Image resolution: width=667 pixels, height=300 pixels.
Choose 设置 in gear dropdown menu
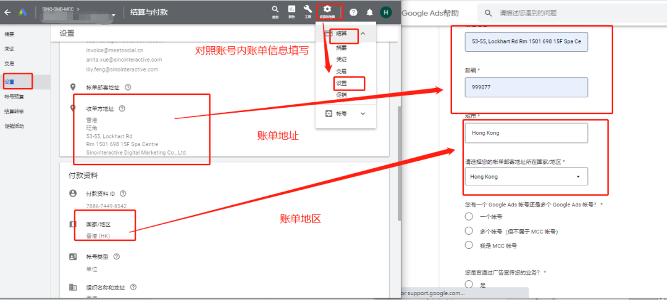341,83
